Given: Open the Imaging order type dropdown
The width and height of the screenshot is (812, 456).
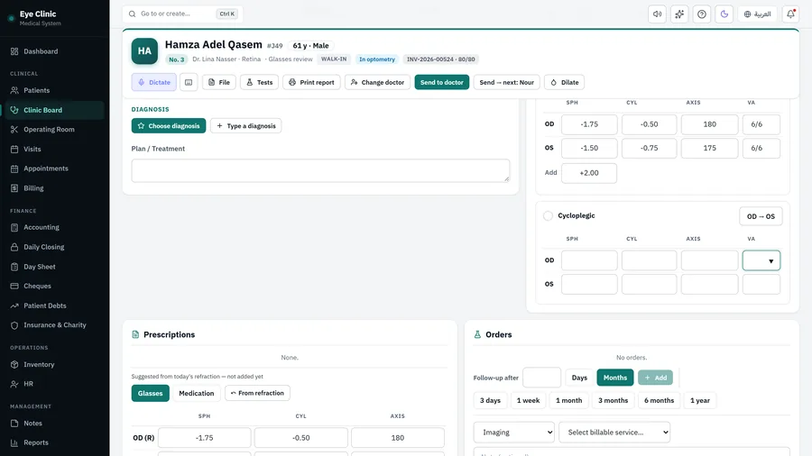Looking at the screenshot, I should click(513, 433).
